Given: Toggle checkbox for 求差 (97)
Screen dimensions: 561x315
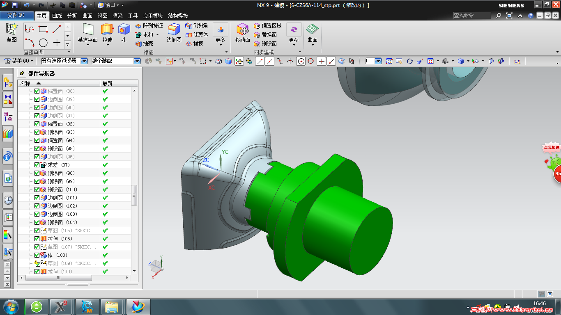Looking at the screenshot, I should click(x=37, y=165).
